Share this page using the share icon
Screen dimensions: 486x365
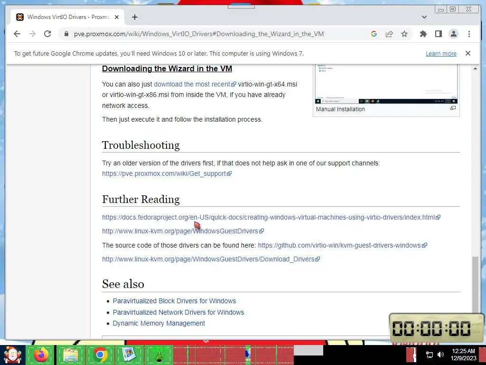[x=389, y=34]
